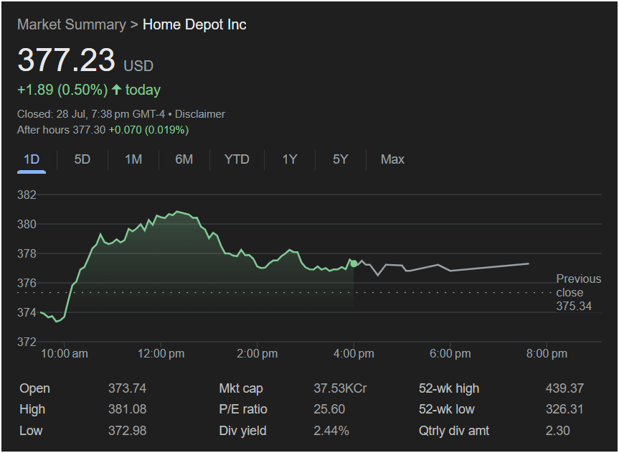Switch to the 1M tab

coord(133,159)
